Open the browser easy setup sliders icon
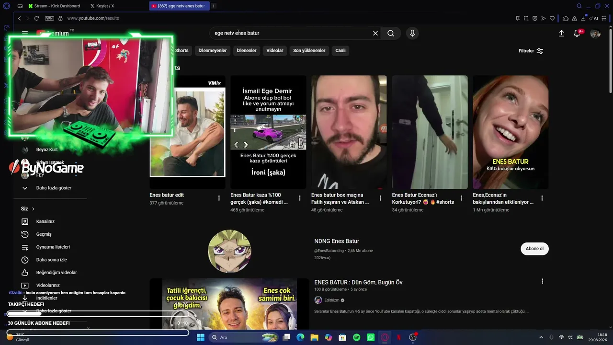 [605, 18]
